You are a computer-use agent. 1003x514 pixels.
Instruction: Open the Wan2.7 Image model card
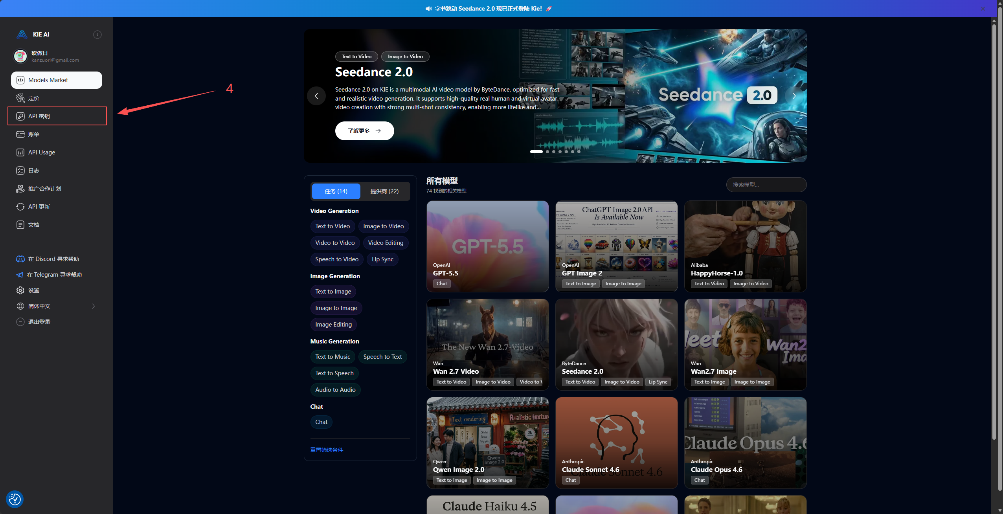pyautogui.click(x=746, y=345)
